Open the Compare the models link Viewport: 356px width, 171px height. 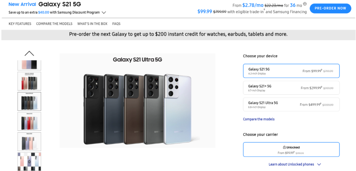point(259,119)
